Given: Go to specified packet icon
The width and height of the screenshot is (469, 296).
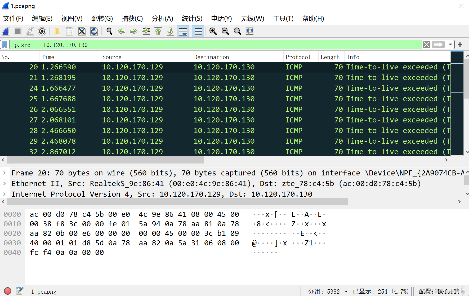Looking at the screenshot, I should [x=146, y=31].
